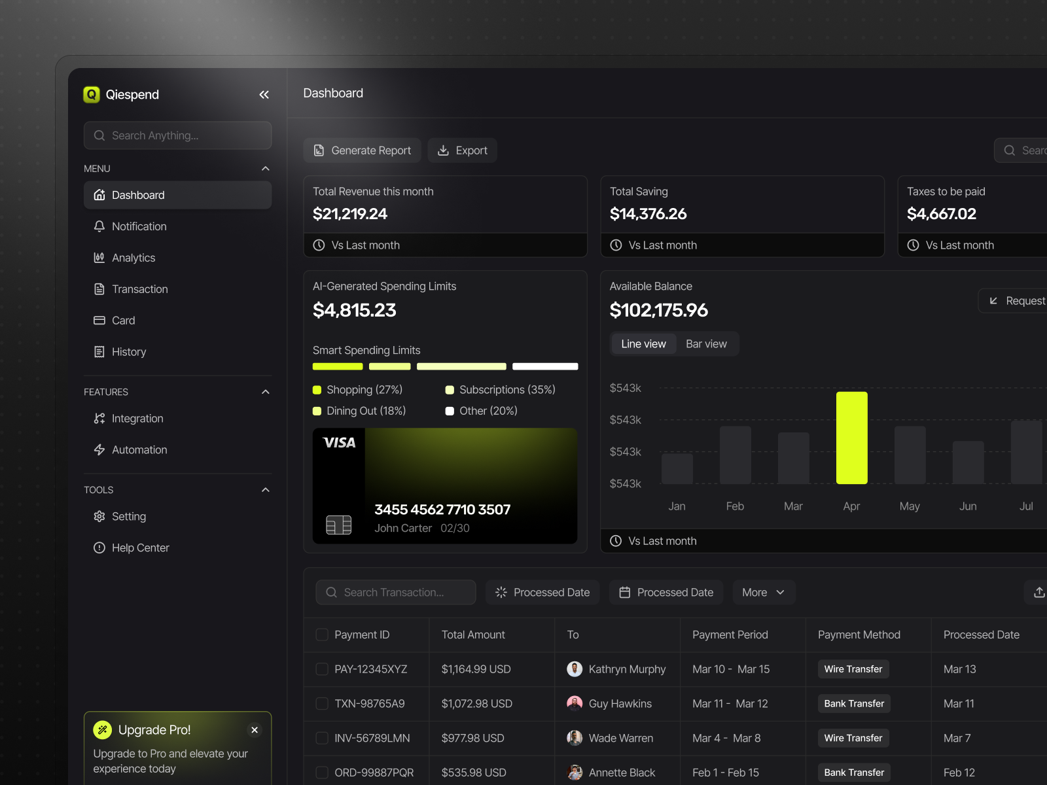Check the select-all checkbox in table header
Viewport: 1047px width, 785px height.
click(322, 635)
